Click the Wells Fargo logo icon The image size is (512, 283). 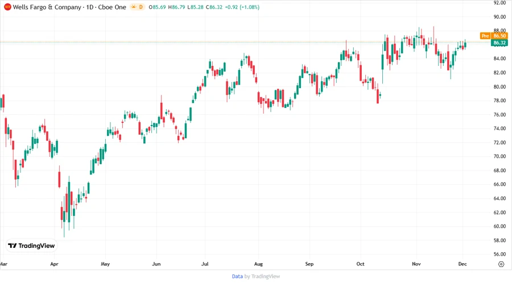(7, 7)
